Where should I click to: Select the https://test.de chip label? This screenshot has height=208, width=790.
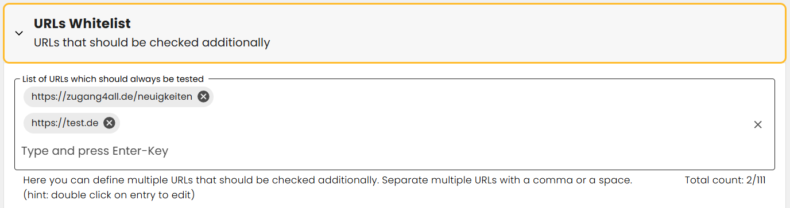[65, 123]
